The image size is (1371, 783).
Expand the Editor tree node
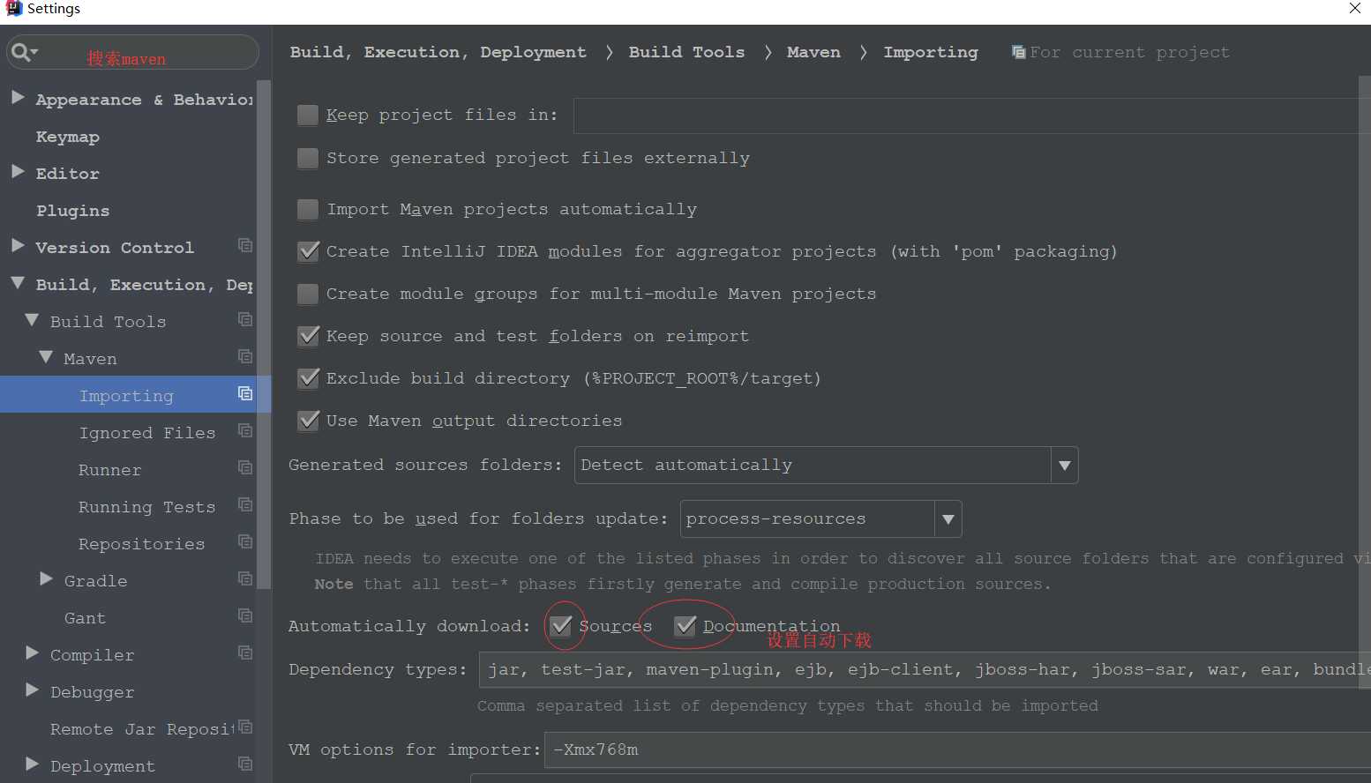(18, 171)
